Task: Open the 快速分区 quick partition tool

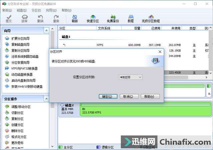Action: click(93, 19)
